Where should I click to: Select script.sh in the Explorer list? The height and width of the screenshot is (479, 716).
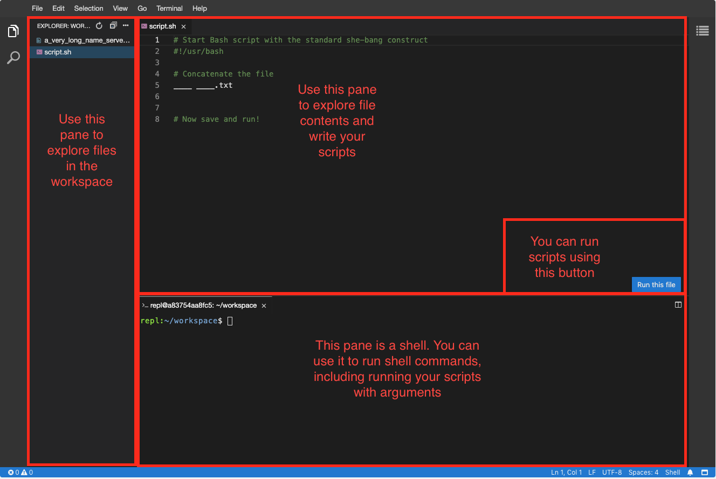tap(82, 52)
